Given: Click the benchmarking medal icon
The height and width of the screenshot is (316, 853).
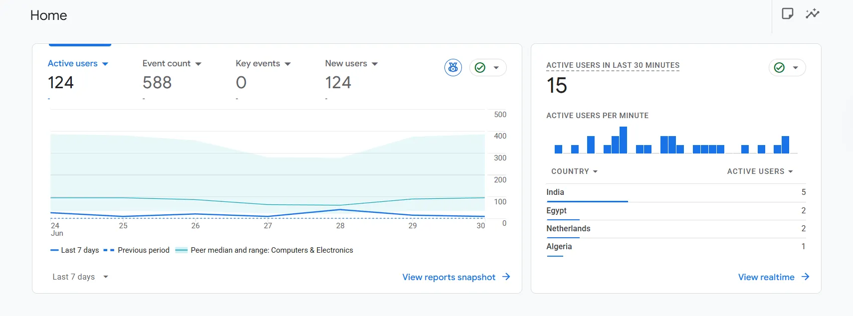Looking at the screenshot, I should [453, 67].
